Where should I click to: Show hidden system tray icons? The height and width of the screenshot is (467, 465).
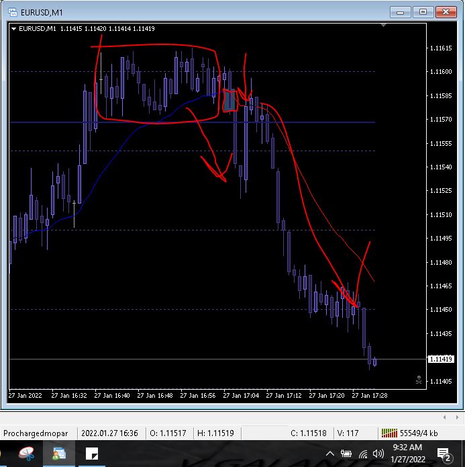coord(330,454)
